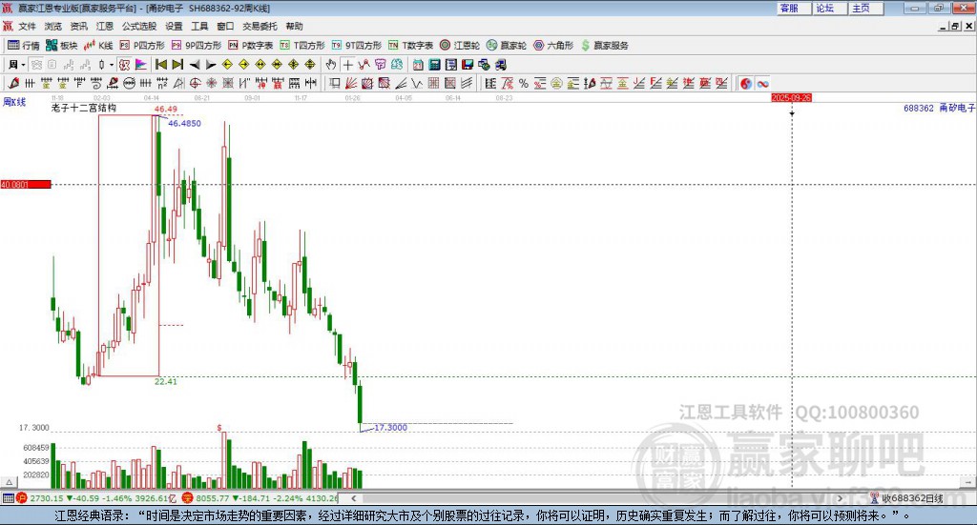
Task: Open the calendar icon tool
Action: (418, 65)
